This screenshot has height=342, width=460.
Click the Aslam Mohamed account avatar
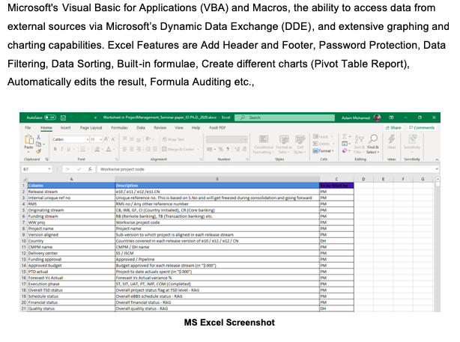tap(377, 117)
